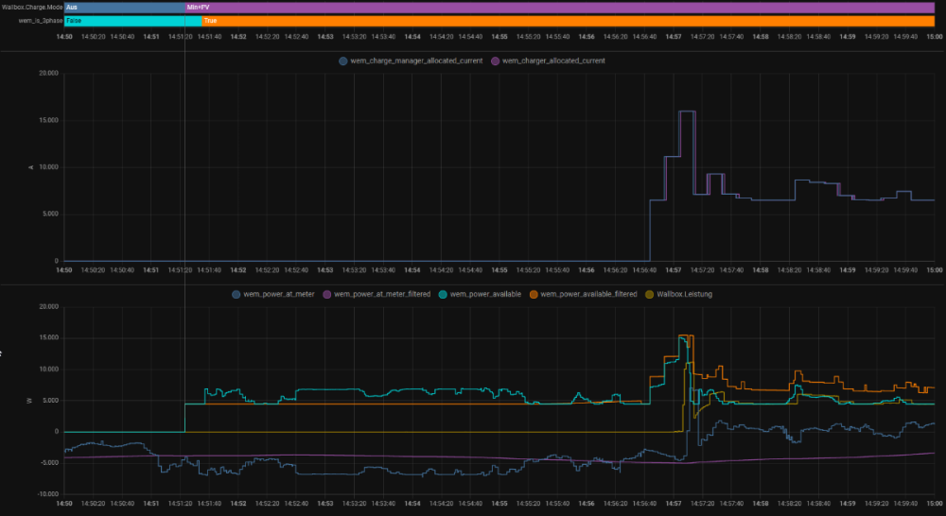Image resolution: width=946 pixels, height=516 pixels.
Task: Show only the wem_power_available series label
Action: tap(485, 294)
